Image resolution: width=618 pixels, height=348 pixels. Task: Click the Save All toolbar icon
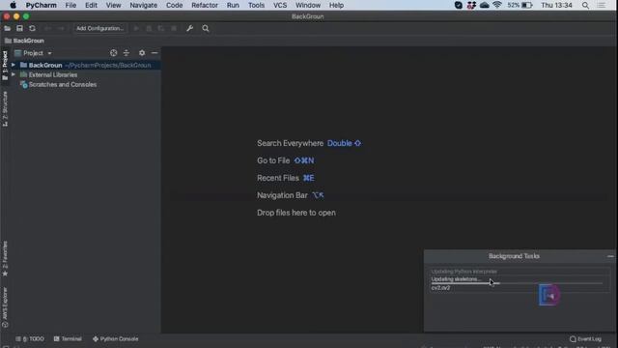pos(19,28)
